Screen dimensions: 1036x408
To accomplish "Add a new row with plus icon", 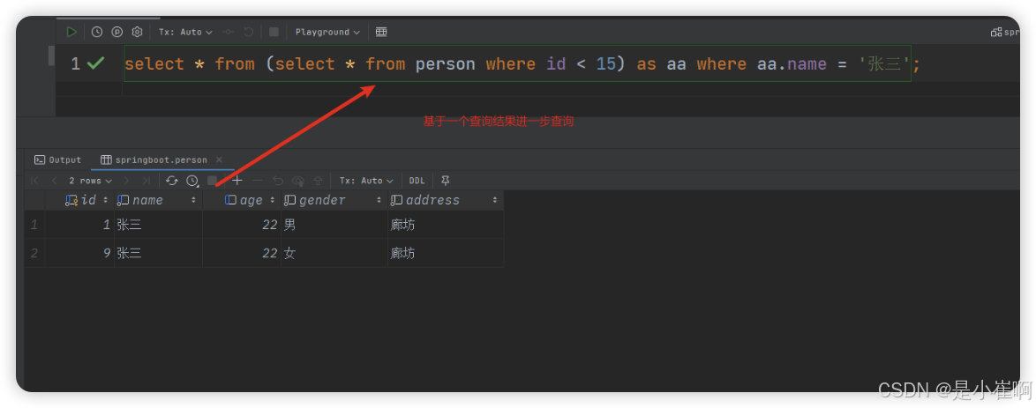I will (x=238, y=181).
